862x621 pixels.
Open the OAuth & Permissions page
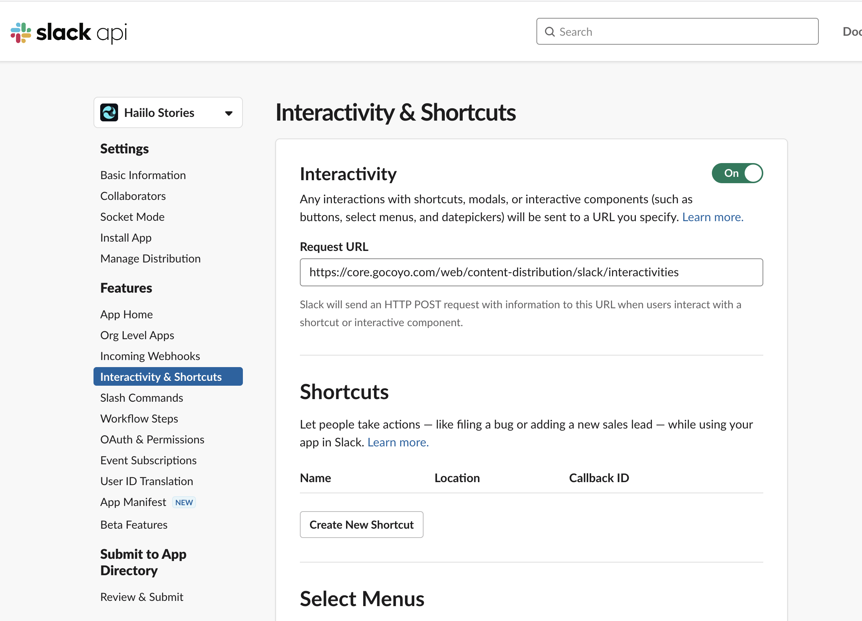pyautogui.click(x=152, y=439)
